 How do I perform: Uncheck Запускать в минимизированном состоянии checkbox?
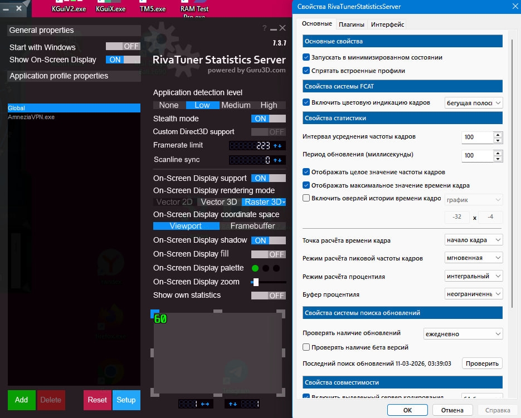(306, 57)
